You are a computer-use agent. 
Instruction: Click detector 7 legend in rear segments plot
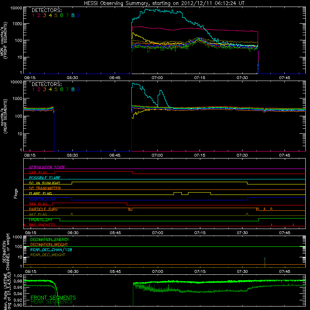(67, 90)
